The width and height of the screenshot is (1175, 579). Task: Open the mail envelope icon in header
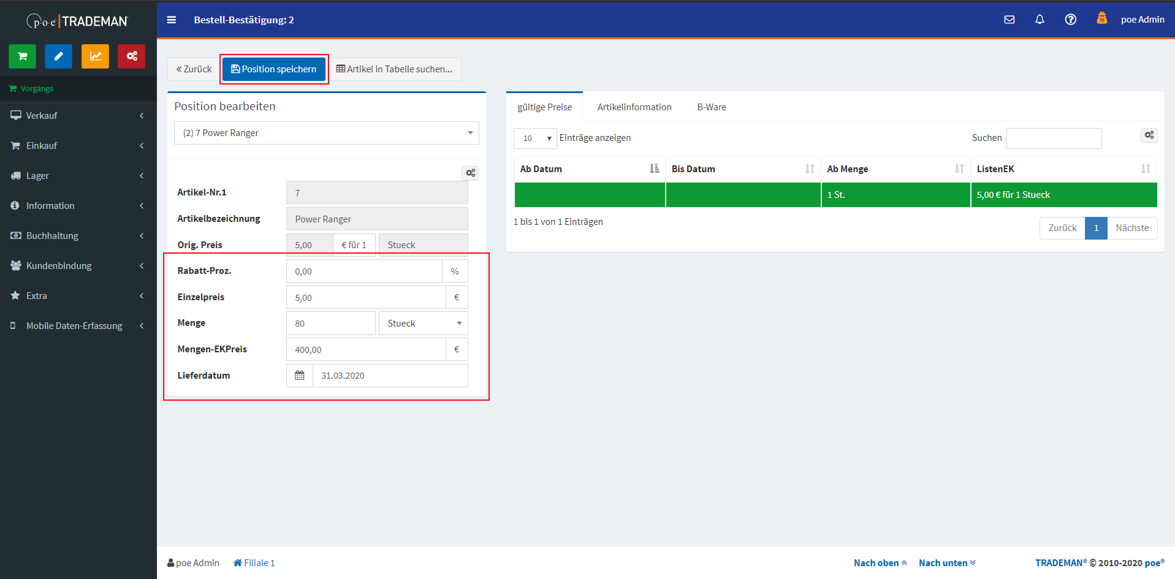tap(1009, 20)
